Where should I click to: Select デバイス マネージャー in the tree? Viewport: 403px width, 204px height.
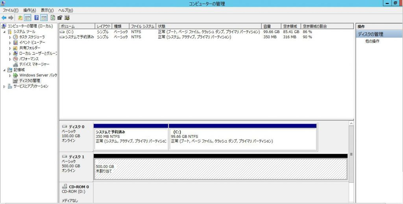pos(34,64)
